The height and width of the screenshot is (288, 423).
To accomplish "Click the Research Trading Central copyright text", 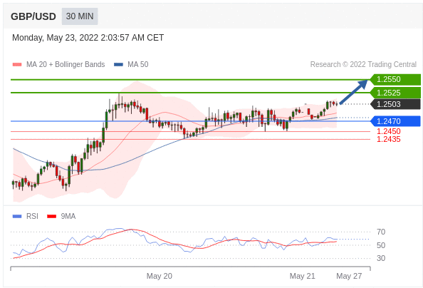I will click(x=363, y=65).
